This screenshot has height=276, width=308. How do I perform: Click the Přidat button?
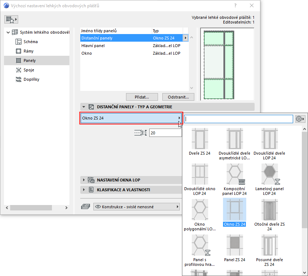[x=142, y=97]
